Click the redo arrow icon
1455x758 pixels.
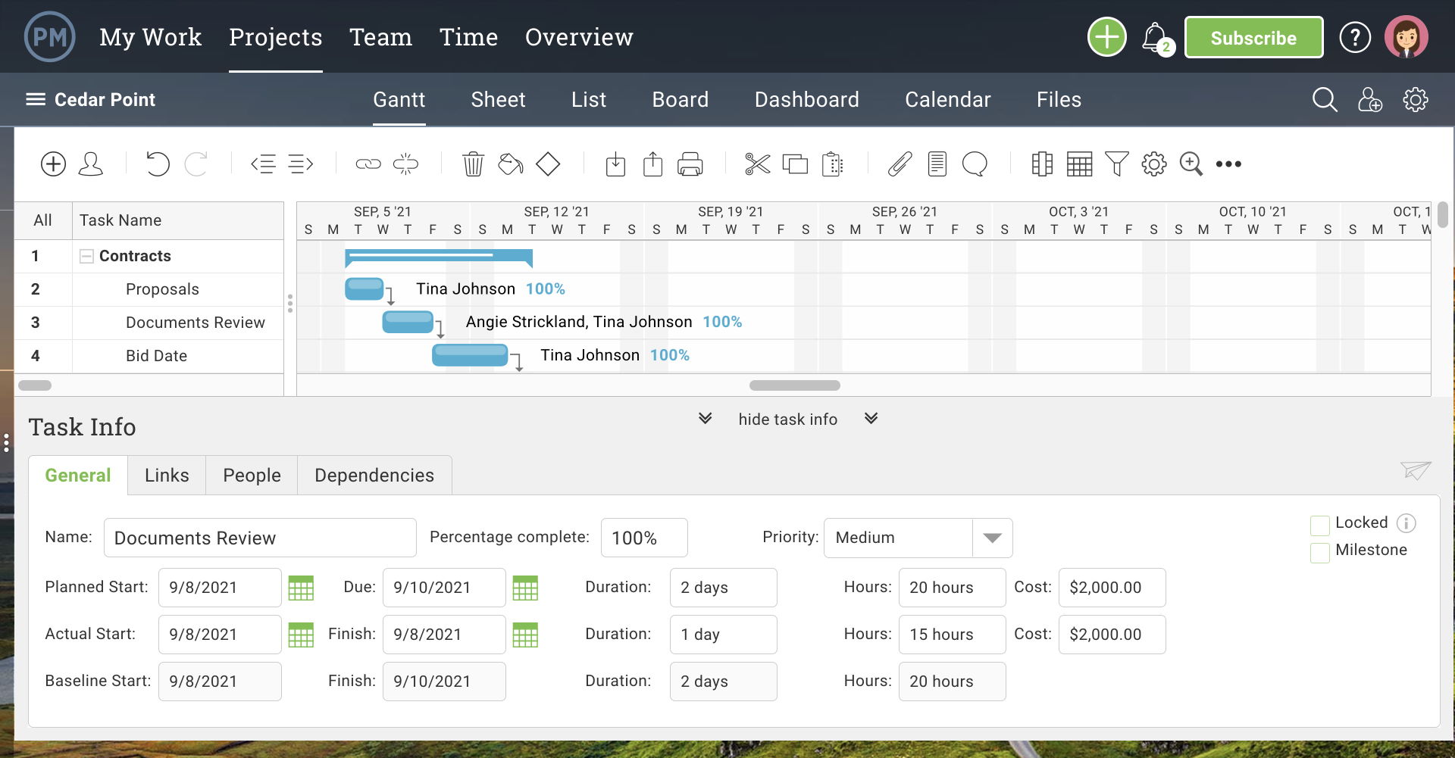tap(196, 164)
